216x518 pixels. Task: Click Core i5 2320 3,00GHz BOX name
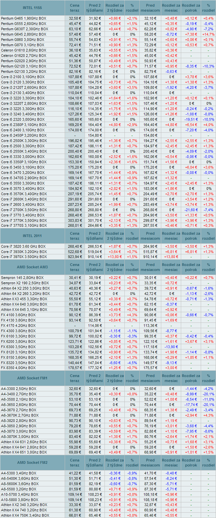[23, 119]
